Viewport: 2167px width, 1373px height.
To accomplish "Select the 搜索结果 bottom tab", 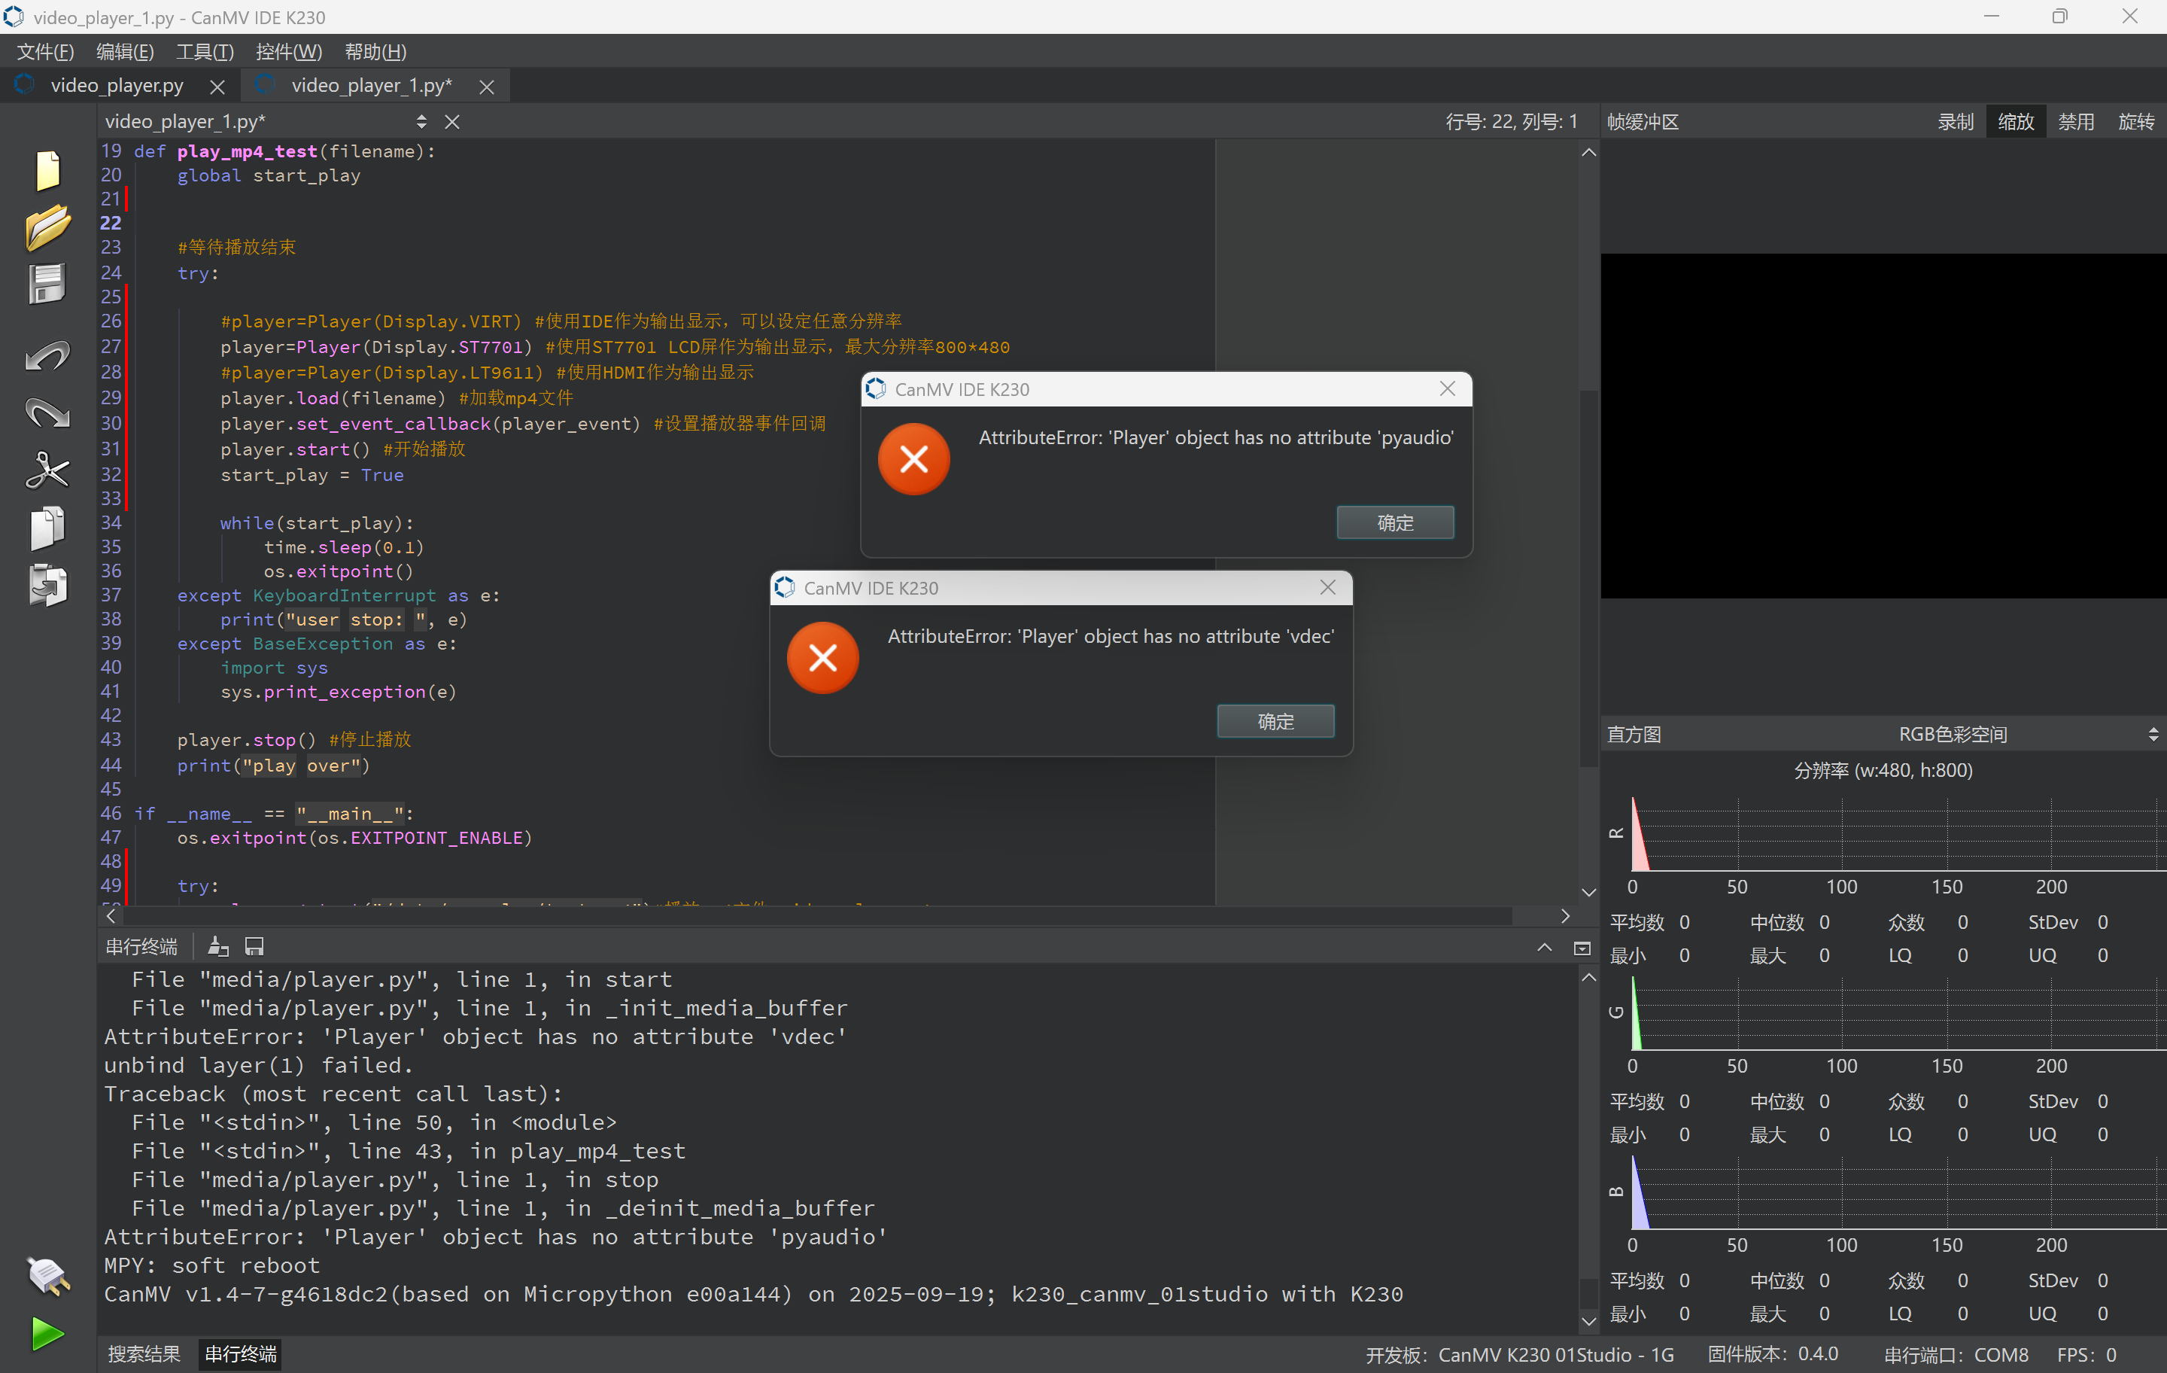I will coord(144,1353).
